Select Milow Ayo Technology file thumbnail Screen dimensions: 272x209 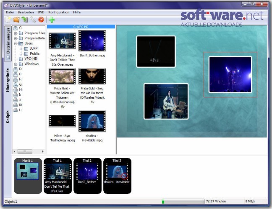(x=62, y=121)
